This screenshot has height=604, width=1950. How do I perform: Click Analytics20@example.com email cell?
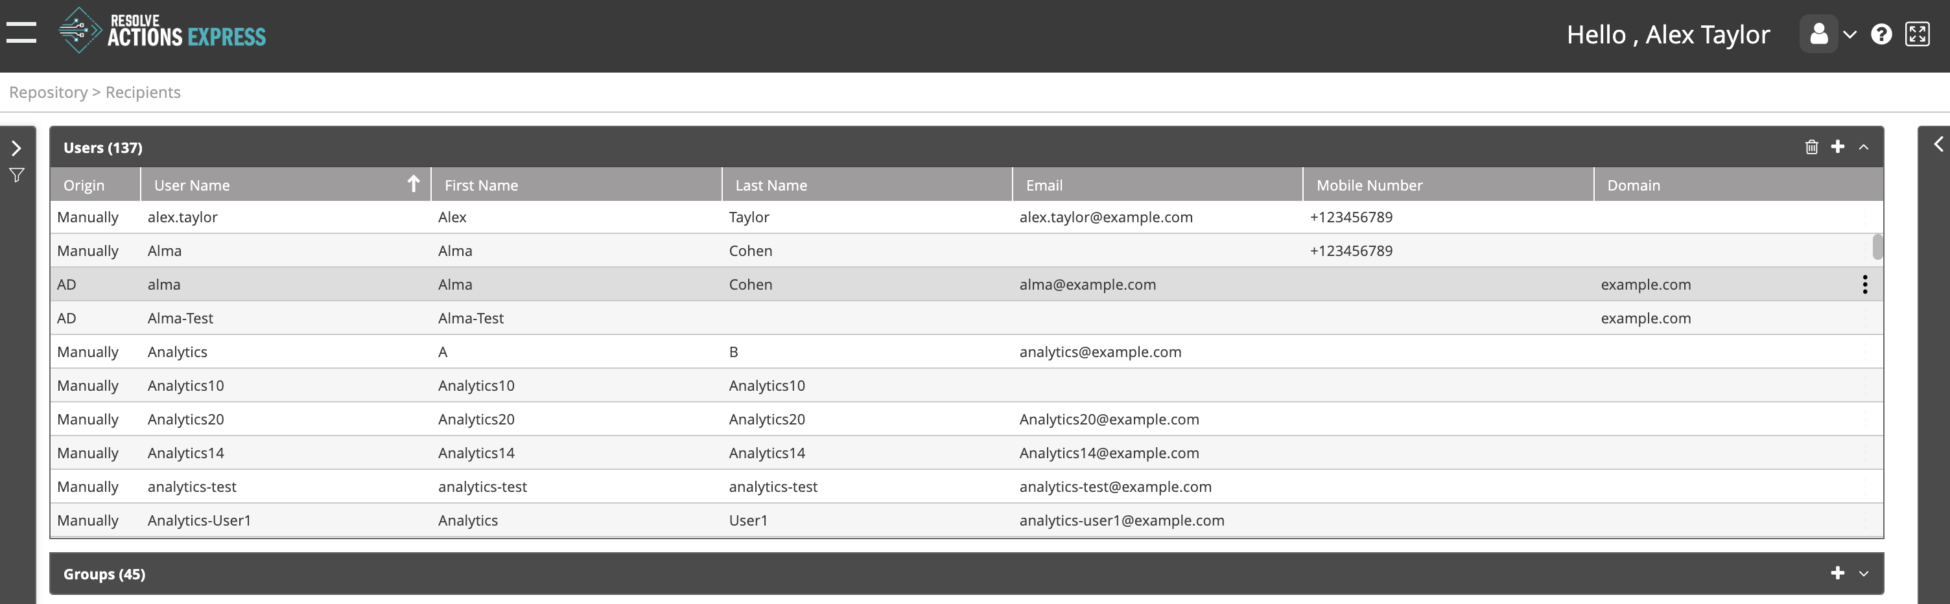(x=1109, y=419)
